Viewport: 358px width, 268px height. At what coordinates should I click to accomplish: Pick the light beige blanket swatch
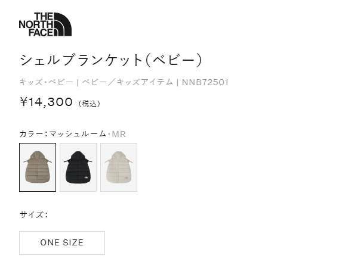119,167
